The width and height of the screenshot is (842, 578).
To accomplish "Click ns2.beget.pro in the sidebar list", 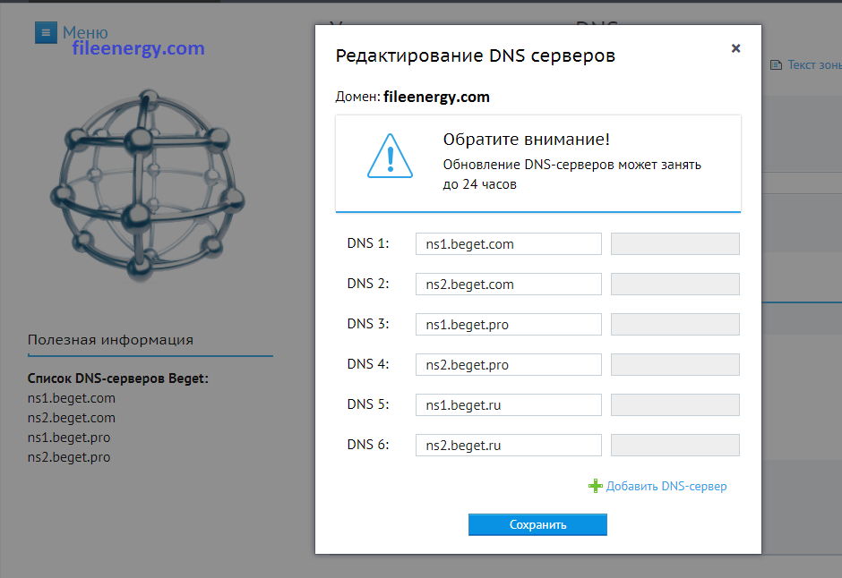I will 69,457.
